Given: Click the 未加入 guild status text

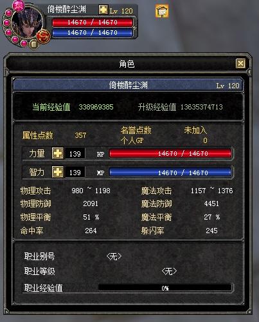Looking at the screenshot, I should 195,130.
